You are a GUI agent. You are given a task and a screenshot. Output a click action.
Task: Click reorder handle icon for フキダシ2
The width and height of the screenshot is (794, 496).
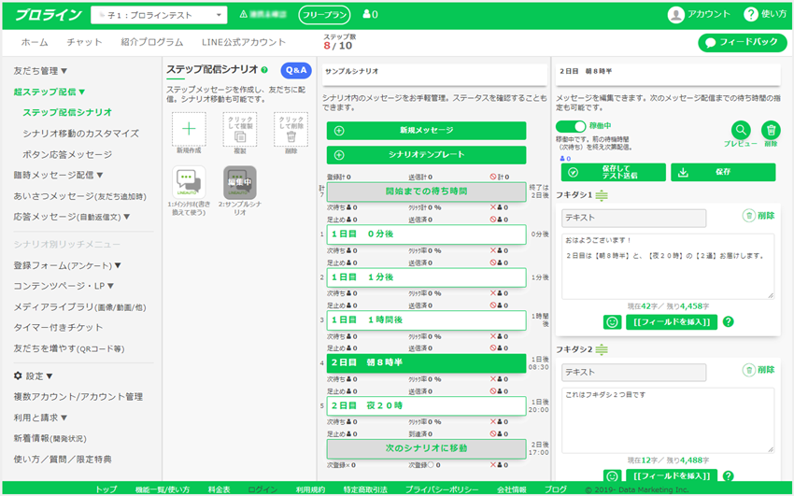[x=602, y=349]
